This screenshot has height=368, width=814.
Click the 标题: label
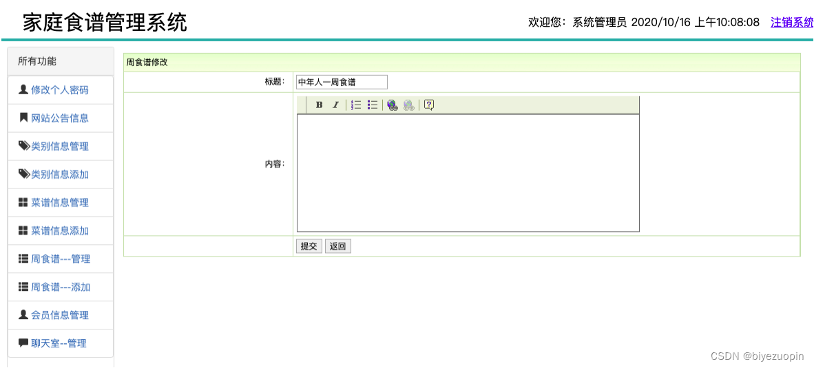275,82
